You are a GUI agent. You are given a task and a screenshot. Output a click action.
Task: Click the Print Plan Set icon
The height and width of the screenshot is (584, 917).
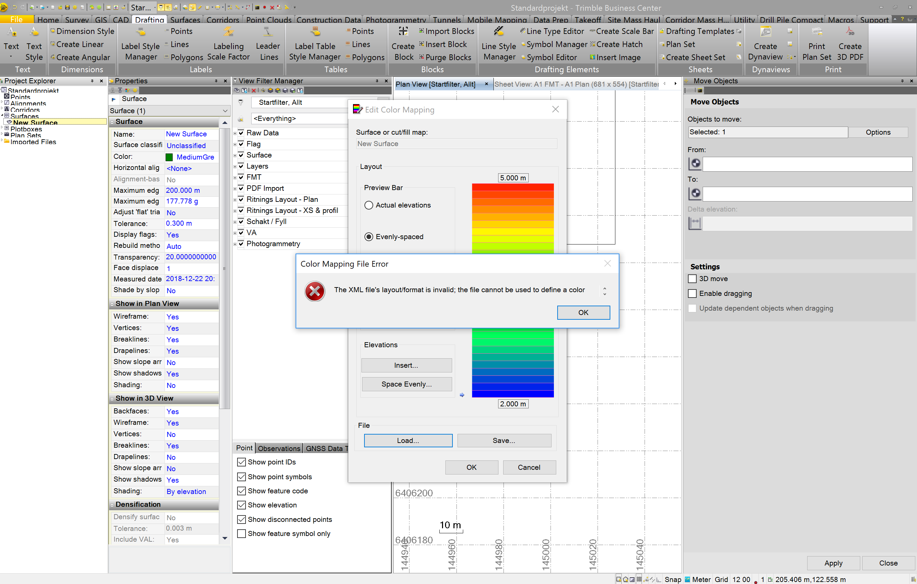pos(817,32)
